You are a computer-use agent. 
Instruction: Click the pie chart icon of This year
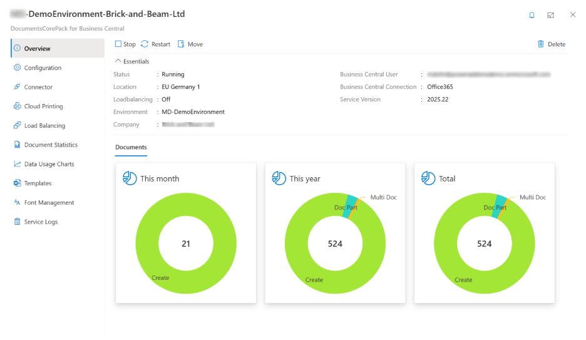[x=279, y=178]
